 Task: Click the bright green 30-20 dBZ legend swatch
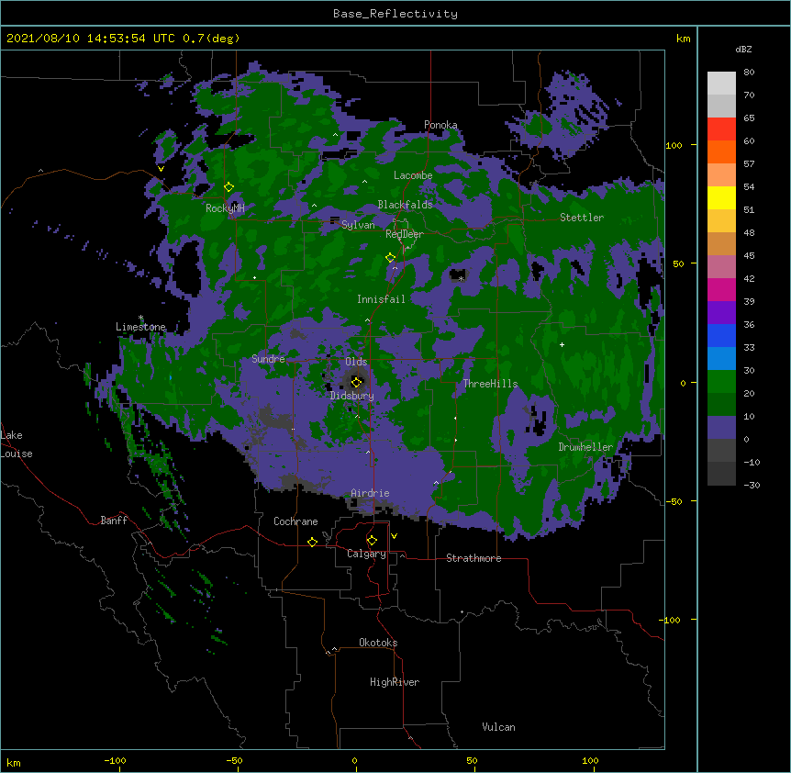pyautogui.click(x=721, y=382)
